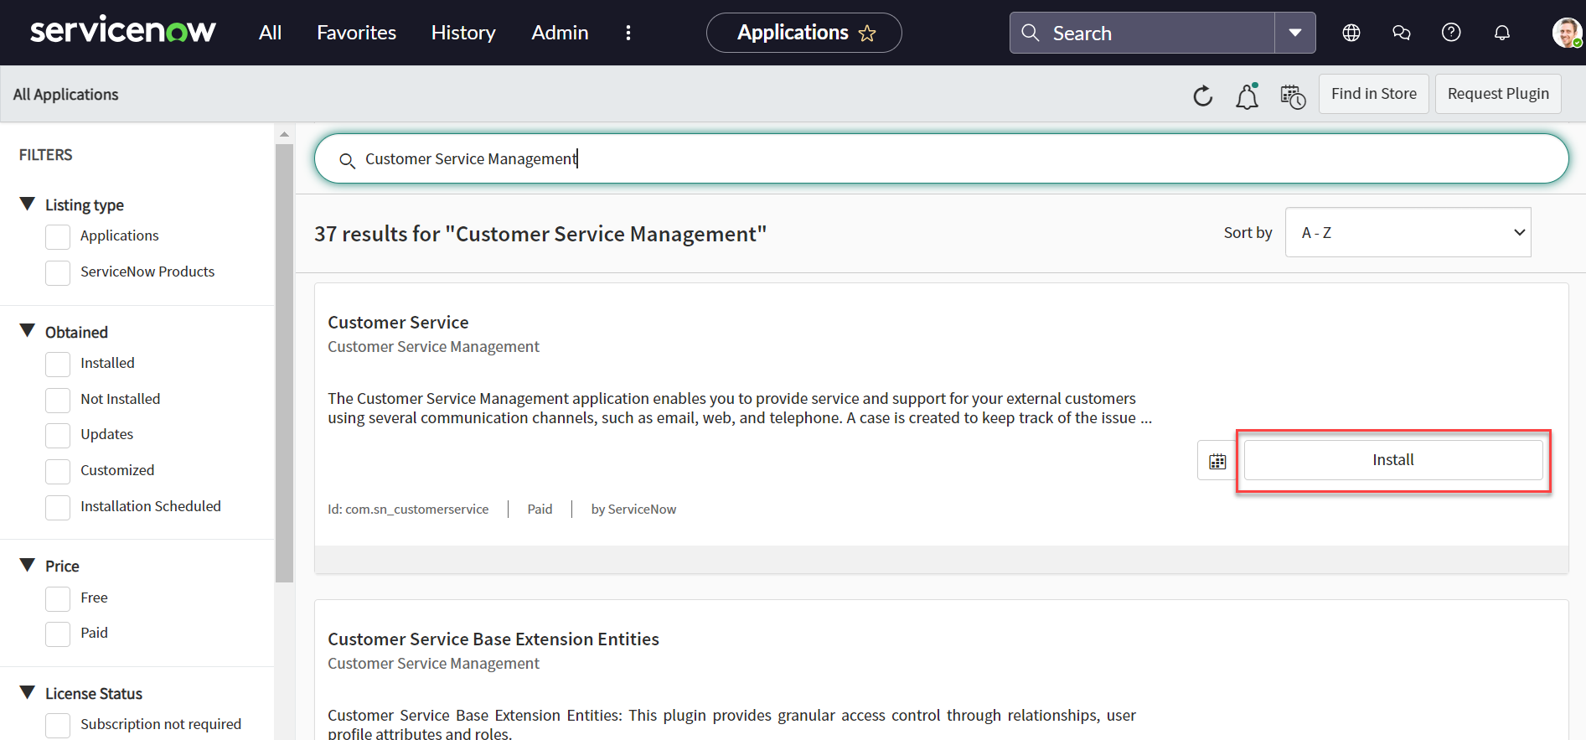This screenshot has width=1586, height=740.
Task: Open the Sort by A - Z dropdown
Action: [1408, 232]
